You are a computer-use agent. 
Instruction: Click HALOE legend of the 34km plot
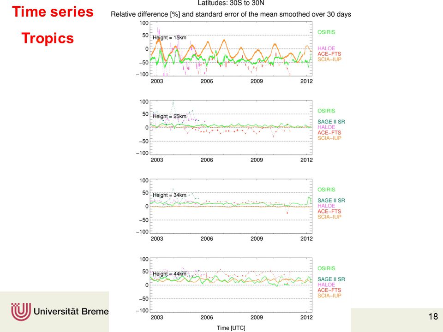[x=326, y=206]
